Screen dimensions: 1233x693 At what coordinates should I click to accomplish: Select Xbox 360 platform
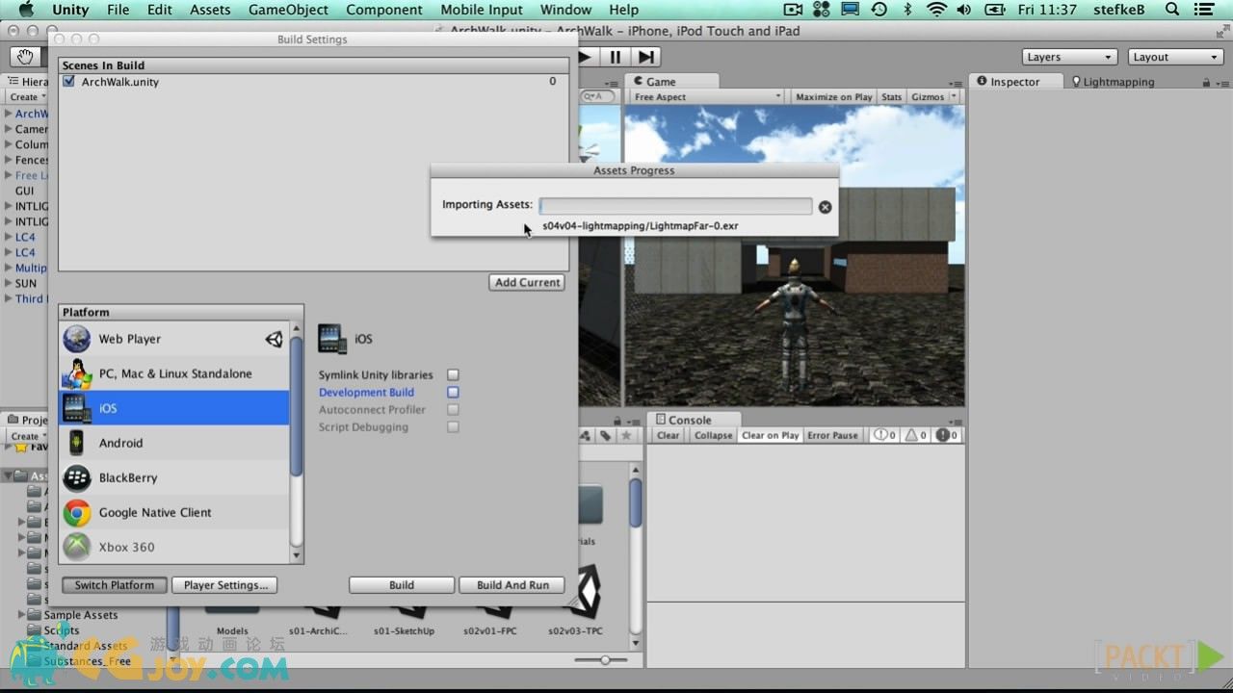tap(174, 547)
